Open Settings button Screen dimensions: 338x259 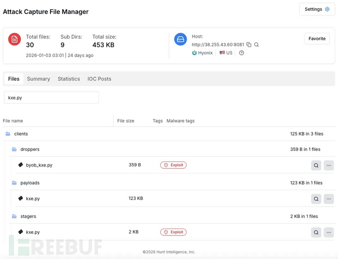(317, 9)
